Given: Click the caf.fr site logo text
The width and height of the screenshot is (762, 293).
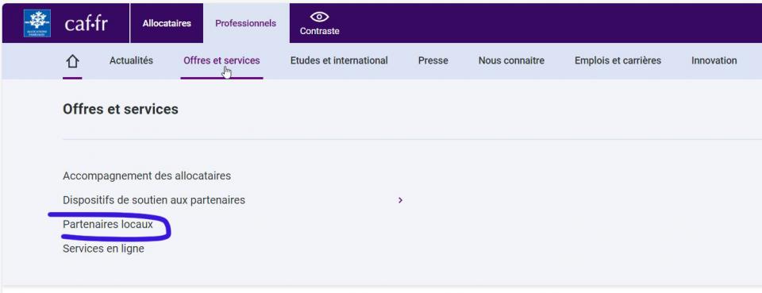Looking at the screenshot, I should 86,23.
